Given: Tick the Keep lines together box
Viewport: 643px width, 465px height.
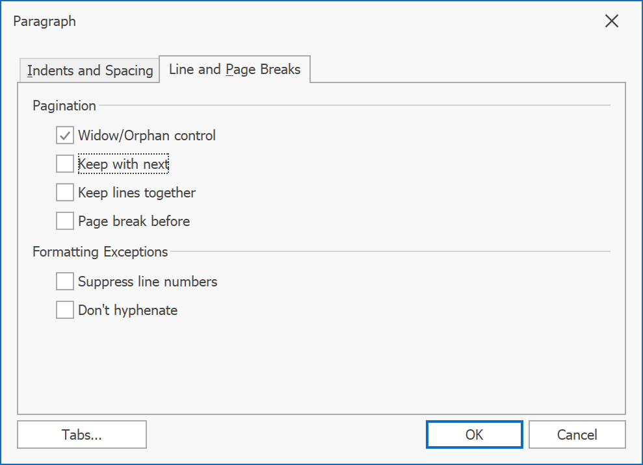Looking at the screenshot, I should pyautogui.click(x=65, y=192).
